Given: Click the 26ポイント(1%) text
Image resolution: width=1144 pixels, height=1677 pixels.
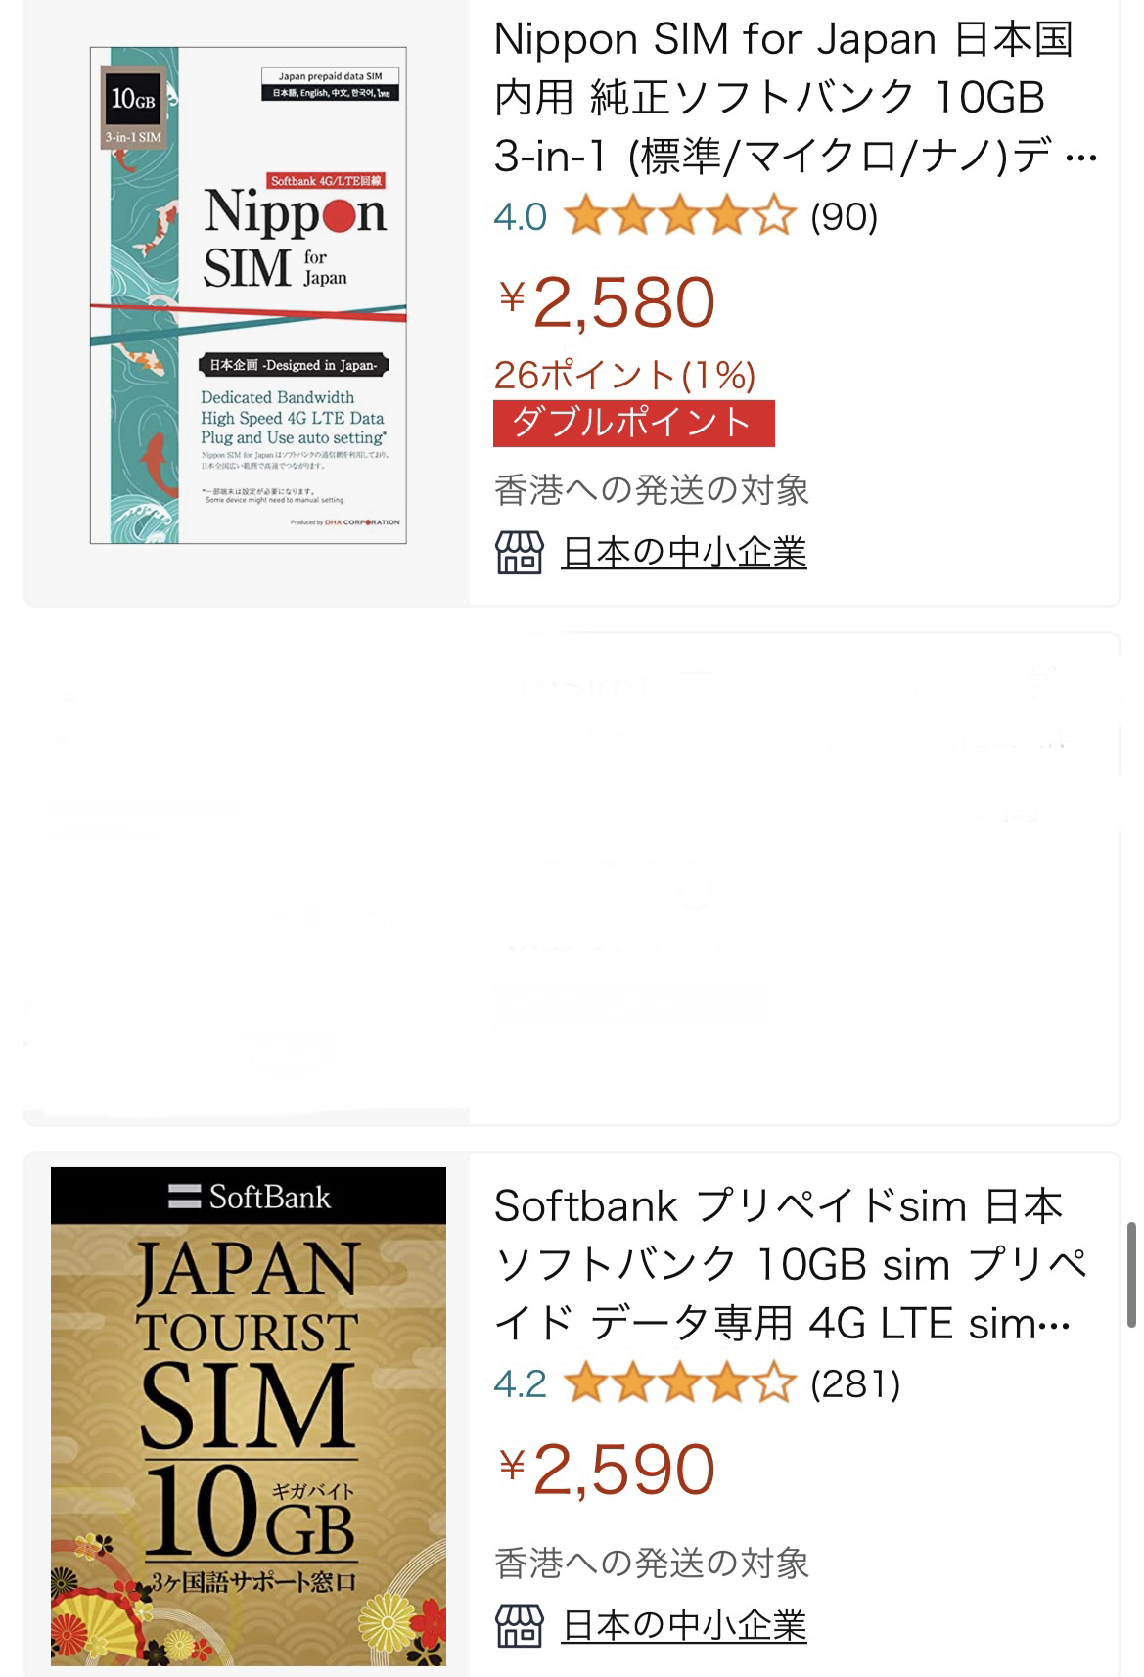Looking at the screenshot, I should pyautogui.click(x=625, y=375).
